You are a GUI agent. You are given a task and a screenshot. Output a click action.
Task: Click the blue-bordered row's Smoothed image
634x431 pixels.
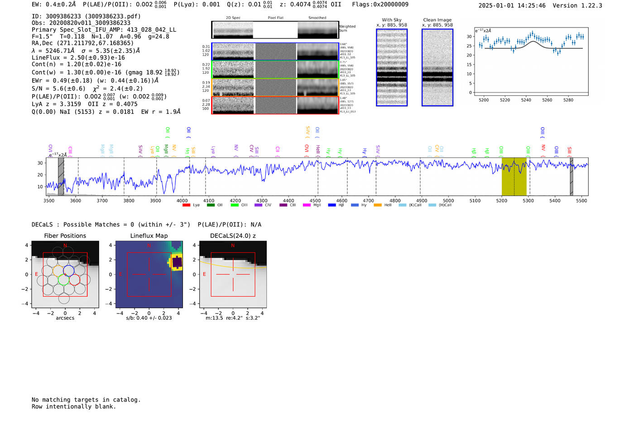click(x=317, y=52)
